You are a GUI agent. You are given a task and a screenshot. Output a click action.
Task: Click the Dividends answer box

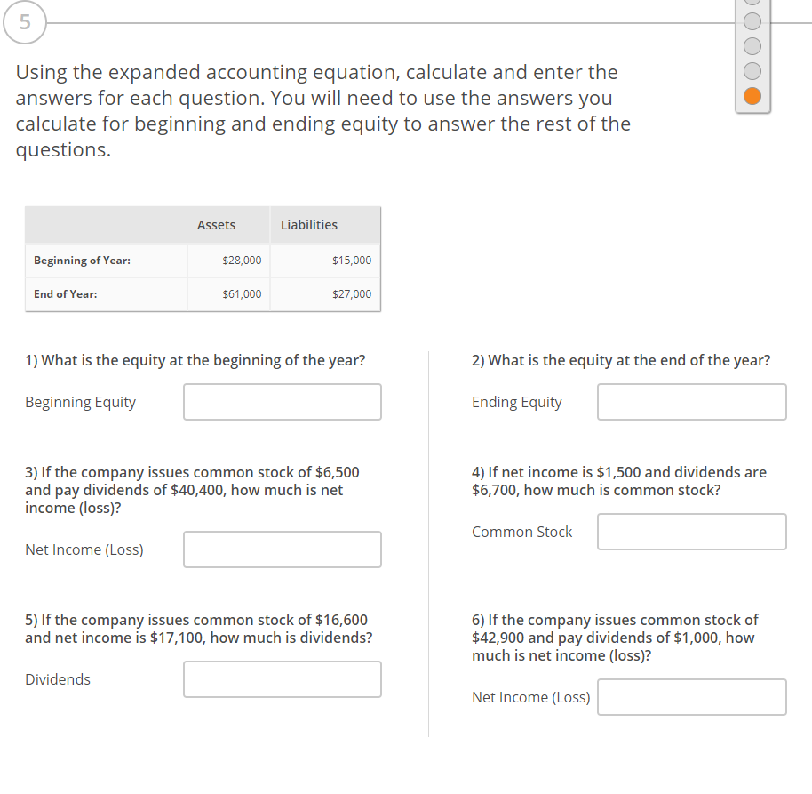click(282, 679)
